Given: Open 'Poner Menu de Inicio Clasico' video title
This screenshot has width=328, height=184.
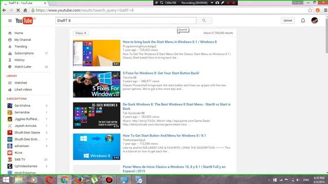Looking at the screenshot, I should (x=174, y=169).
